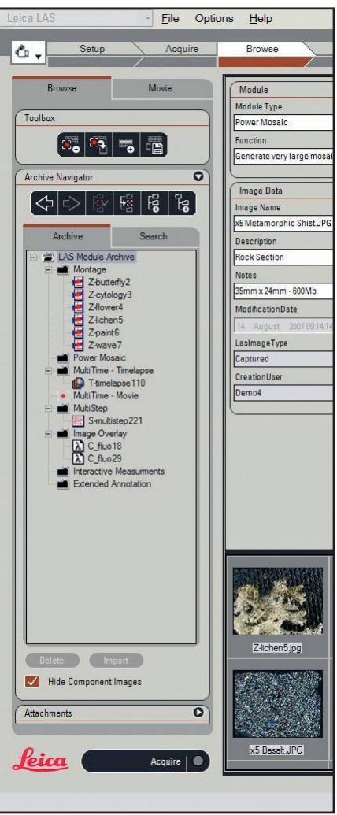Collapse the MultiStep folder node
337x815 pixels.
pos(50,409)
